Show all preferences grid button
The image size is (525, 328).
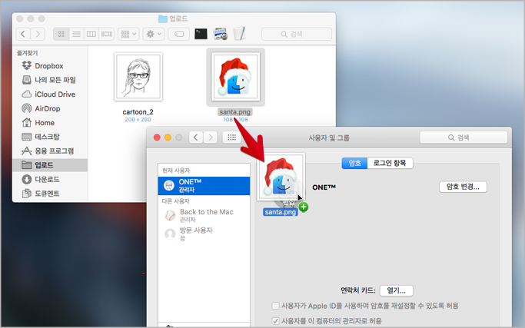tap(231, 137)
